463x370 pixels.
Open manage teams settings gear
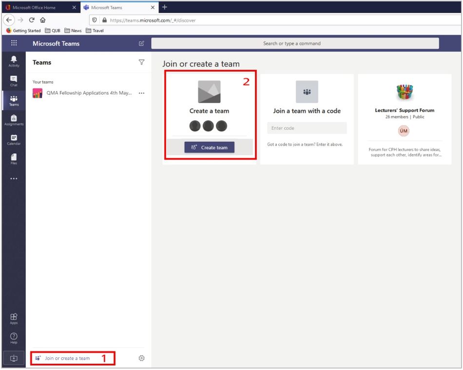pyautogui.click(x=141, y=358)
